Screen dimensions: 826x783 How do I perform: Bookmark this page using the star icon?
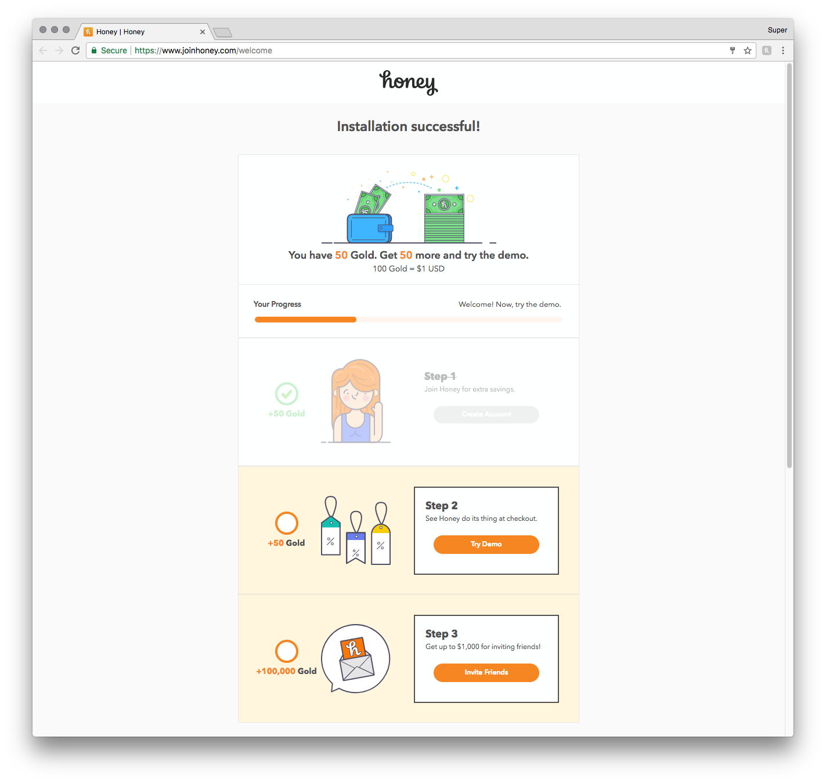tap(748, 50)
